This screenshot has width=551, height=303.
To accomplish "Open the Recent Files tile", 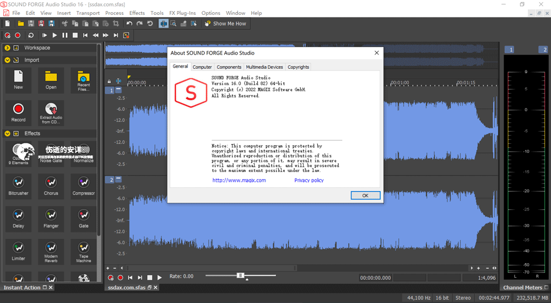I will pyautogui.click(x=84, y=80).
